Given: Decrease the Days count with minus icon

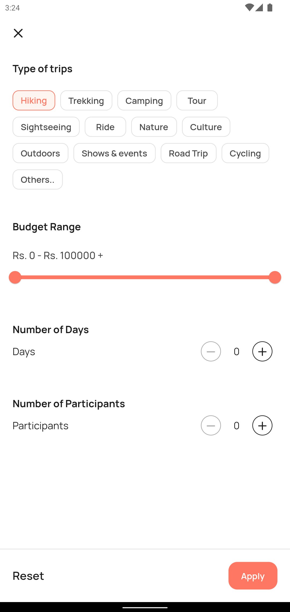Looking at the screenshot, I should click(211, 351).
